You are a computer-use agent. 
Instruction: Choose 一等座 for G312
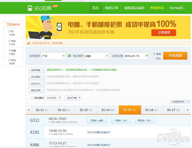(121, 120)
